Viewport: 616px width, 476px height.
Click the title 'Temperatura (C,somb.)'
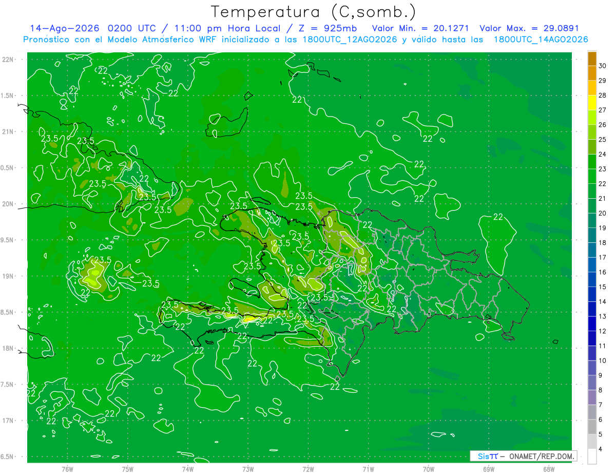(314, 12)
